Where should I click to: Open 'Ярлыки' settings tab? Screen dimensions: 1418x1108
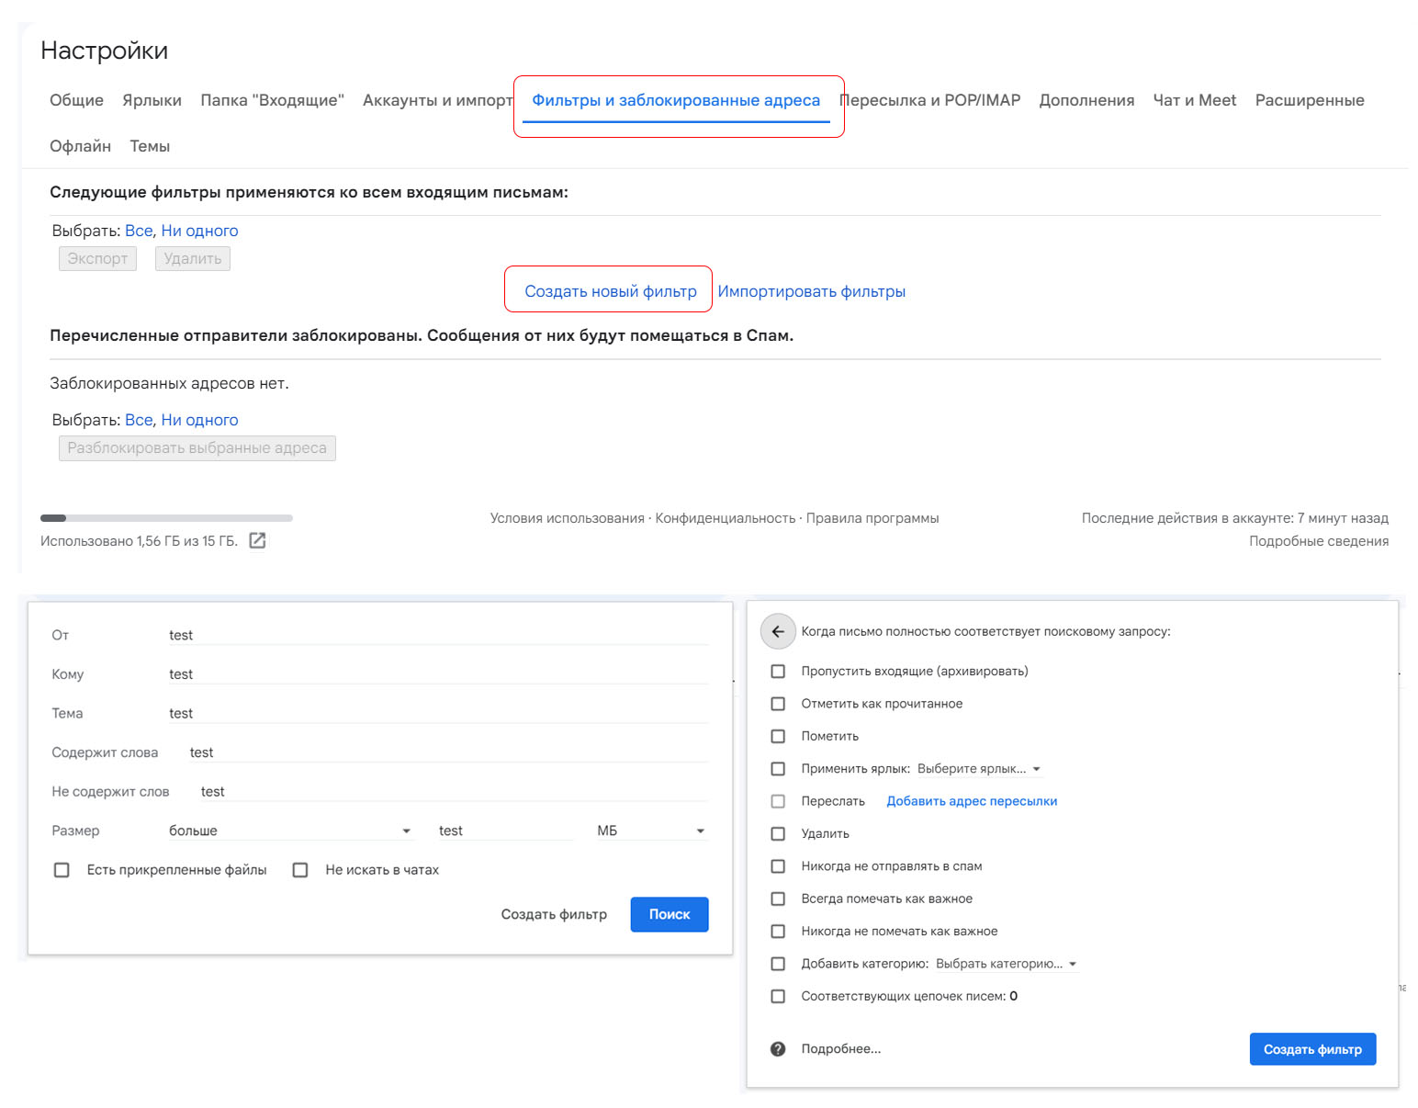click(x=152, y=100)
